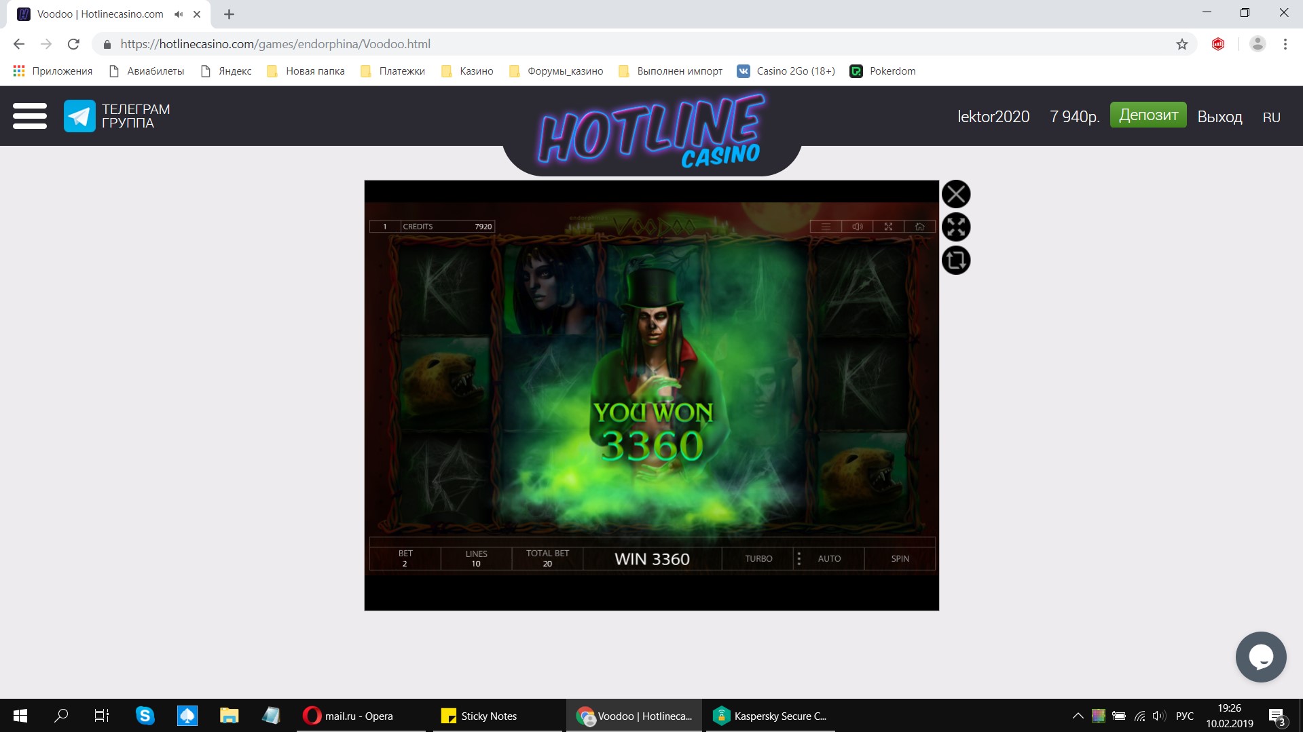Adjust the LINES value field

pos(476,558)
